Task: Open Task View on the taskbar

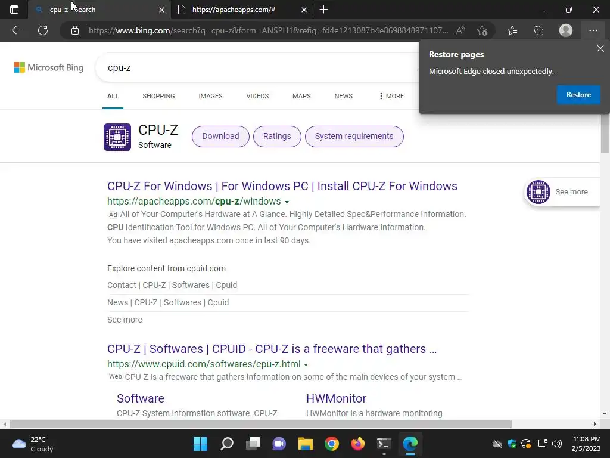Action: coord(253,444)
